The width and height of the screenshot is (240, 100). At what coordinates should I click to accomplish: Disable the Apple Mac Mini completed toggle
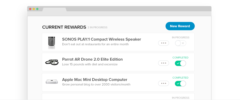pos(181,83)
